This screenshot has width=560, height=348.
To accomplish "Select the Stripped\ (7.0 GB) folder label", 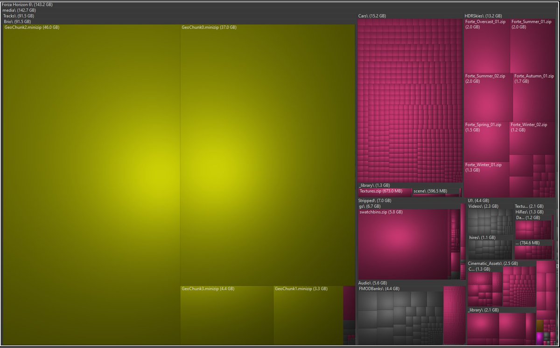I will coord(375,200).
